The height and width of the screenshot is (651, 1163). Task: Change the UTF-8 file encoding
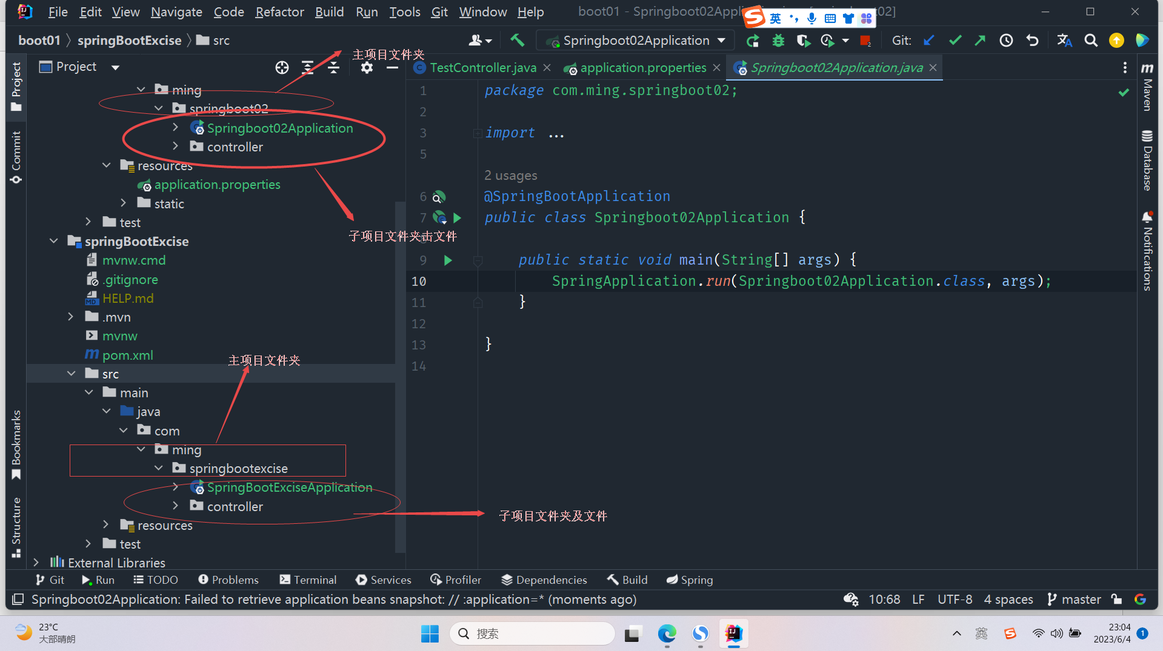point(955,600)
